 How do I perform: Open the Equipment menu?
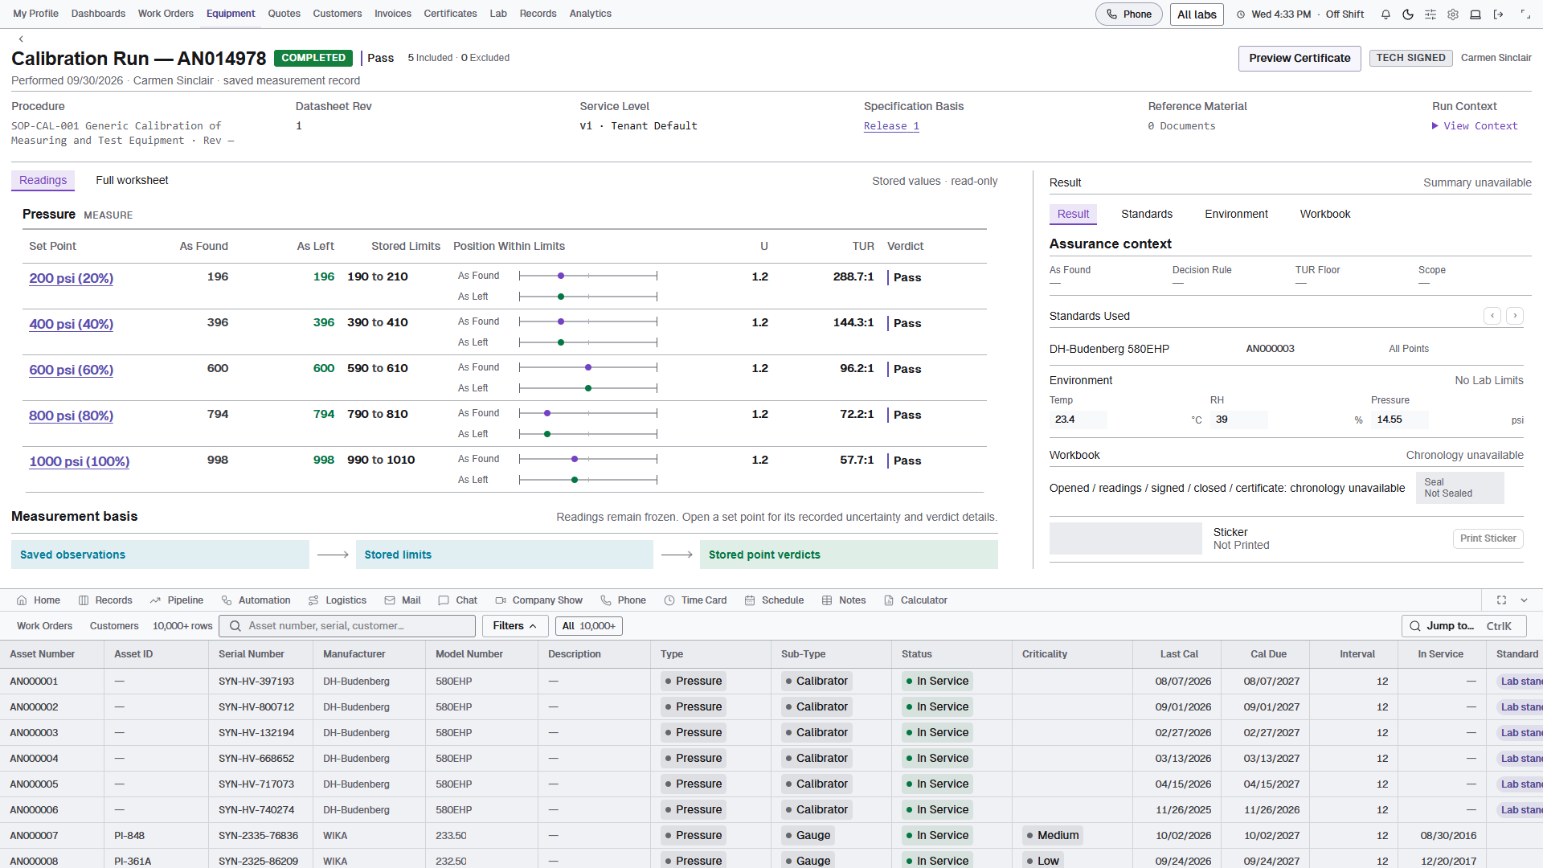[x=231, y=14]
